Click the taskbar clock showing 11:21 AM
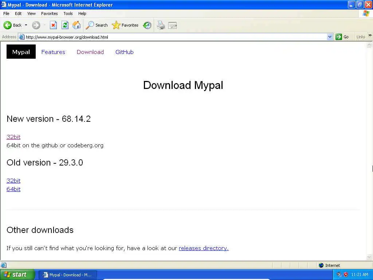Screen dimensions: 373x280 coord(360,275)
